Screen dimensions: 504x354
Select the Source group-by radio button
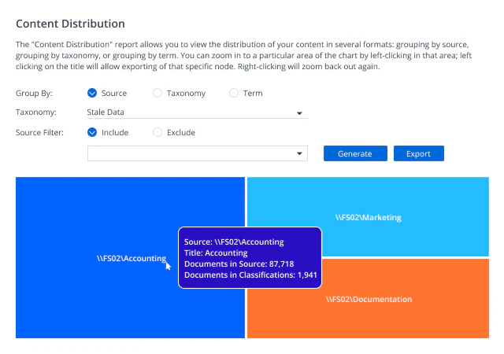point(93,94)
